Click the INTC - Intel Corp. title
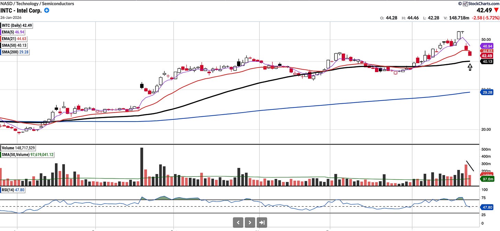500x231 pixels. click(21, 10)
